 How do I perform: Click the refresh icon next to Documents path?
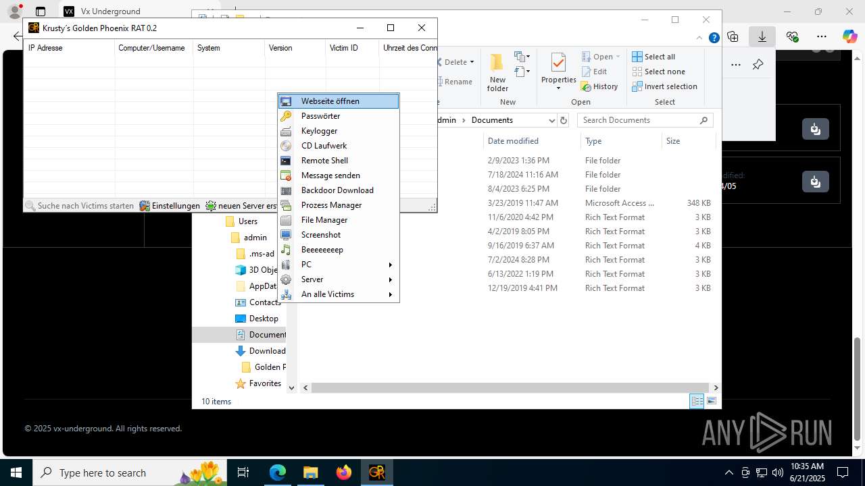click(564, 120)
